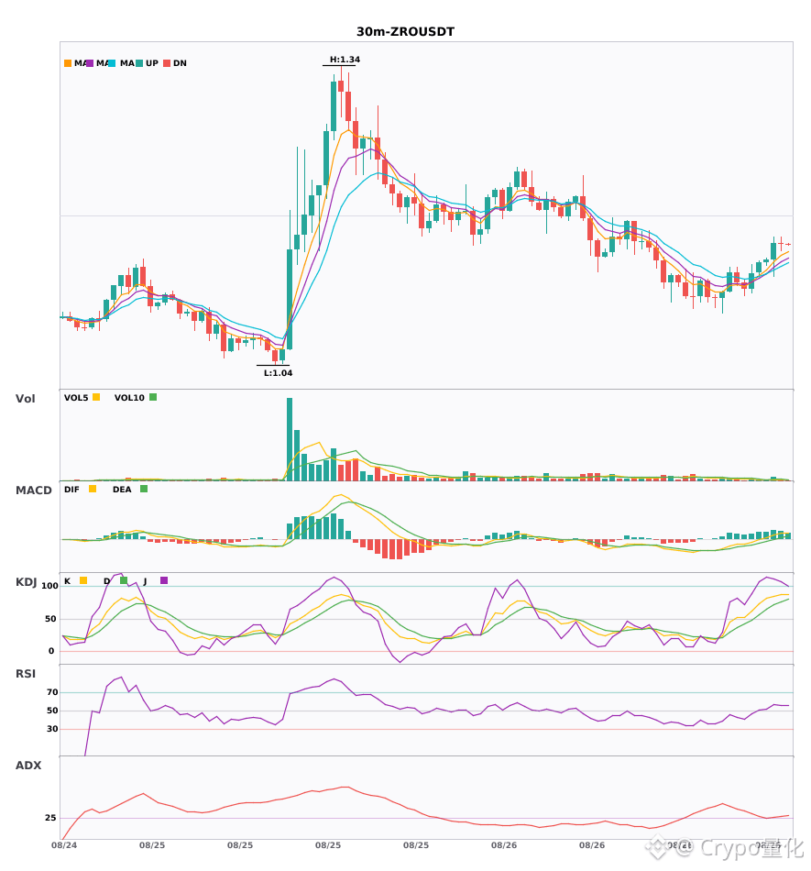Click the red DN legend swatch

(167, 63)
